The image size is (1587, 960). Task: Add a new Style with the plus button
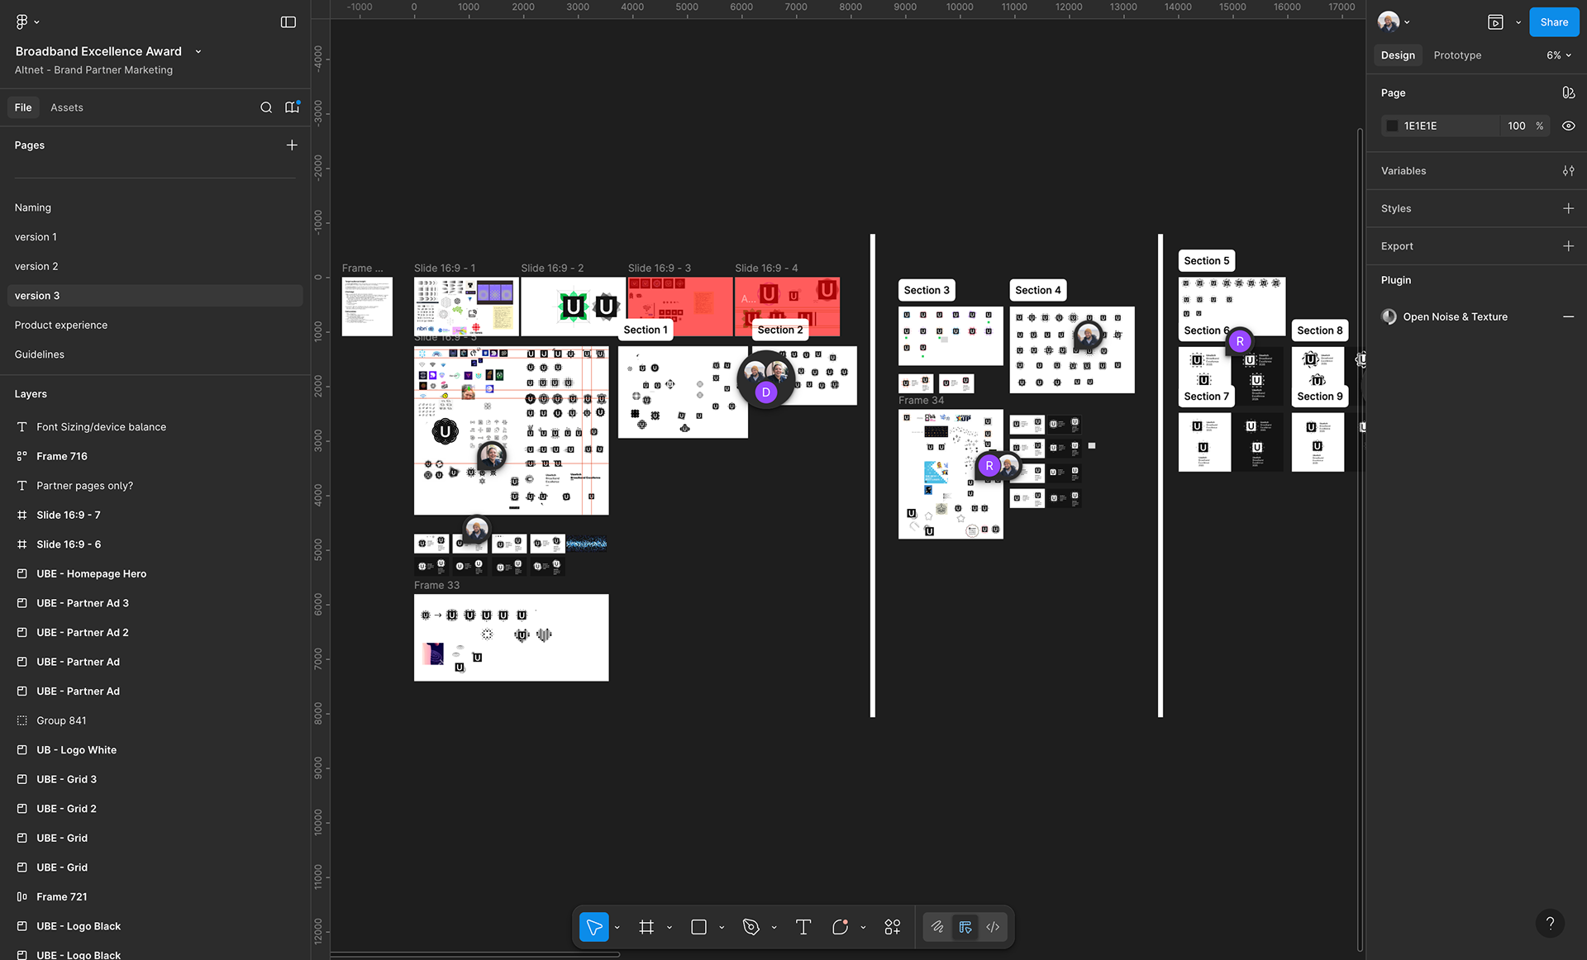click(x=1570, y=208)
